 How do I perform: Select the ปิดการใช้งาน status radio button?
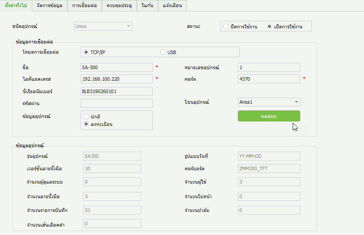point(226,27)
